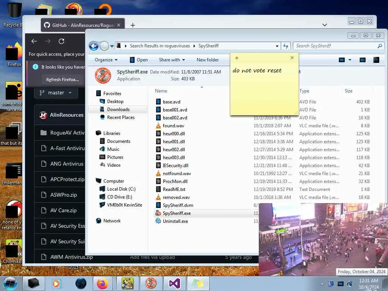
Task: Click the Firefox back arrow
Action: [34, 41]
